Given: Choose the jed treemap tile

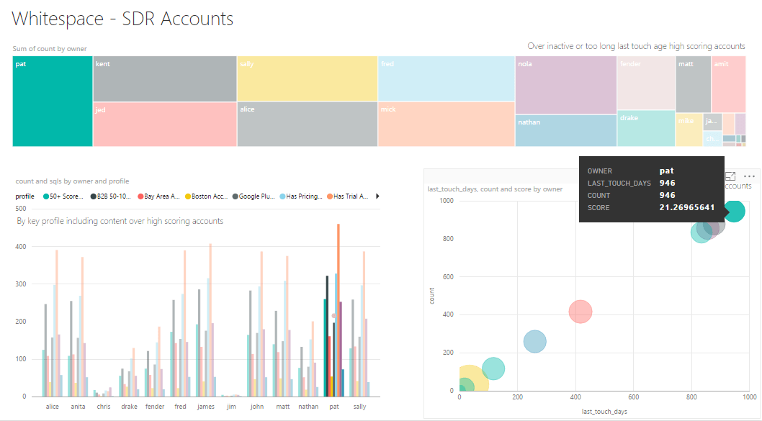Looking at the screenshot, I should [x=165, y=125].
